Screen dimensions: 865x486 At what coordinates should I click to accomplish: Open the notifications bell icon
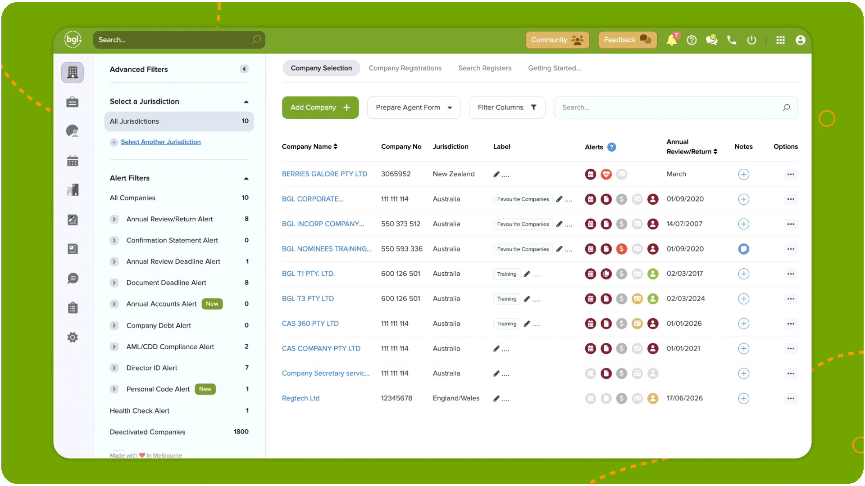pos(671,40)
